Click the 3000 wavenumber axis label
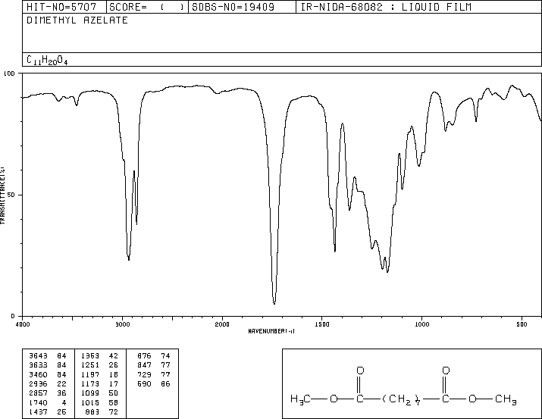Screen dimensions: 542x419 click(x=122, y=324)
